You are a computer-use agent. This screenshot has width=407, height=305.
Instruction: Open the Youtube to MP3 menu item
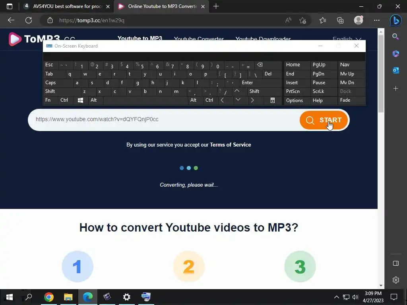(x=140, y=38)
